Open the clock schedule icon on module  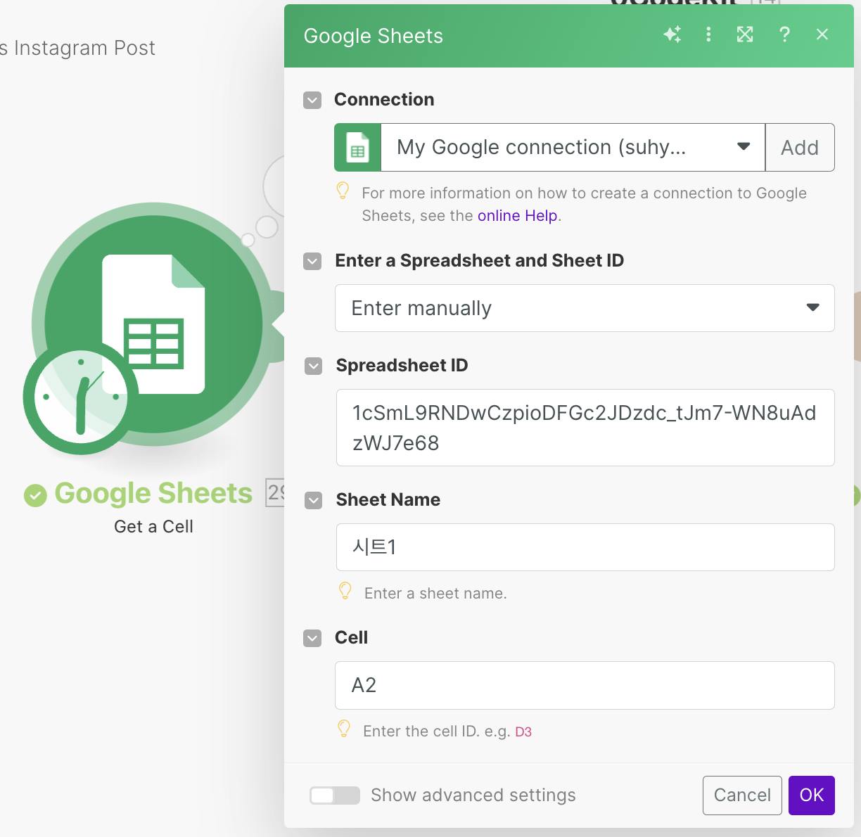80,397
